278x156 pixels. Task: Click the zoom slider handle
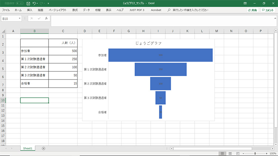click(255, 153)
